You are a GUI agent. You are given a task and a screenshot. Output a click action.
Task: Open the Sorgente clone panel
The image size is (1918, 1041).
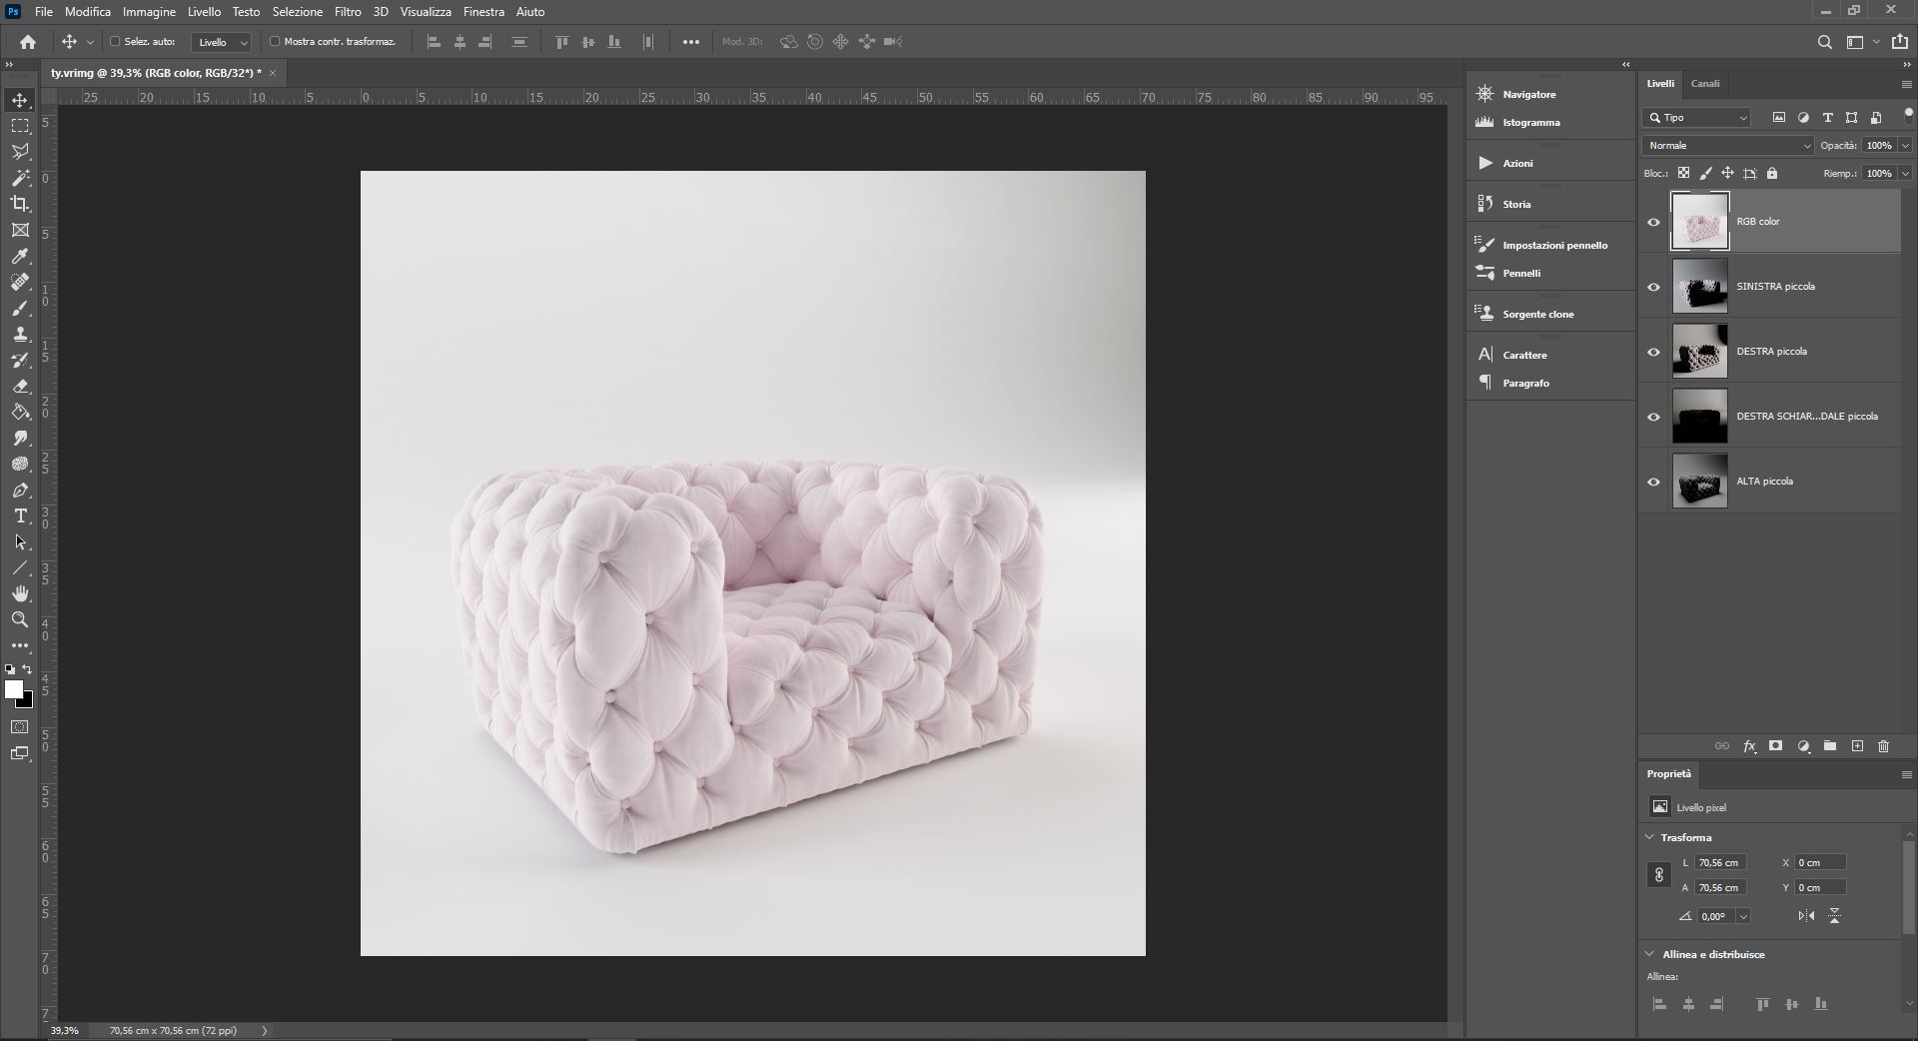(1537, 314)
